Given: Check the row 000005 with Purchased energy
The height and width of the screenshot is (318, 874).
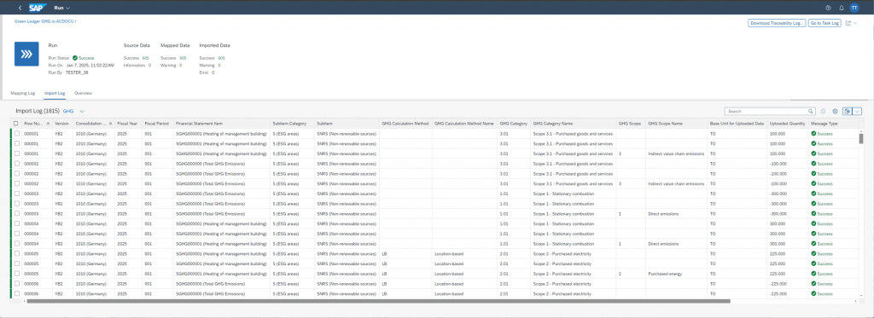Looking at the screenshot, I should coord(16,274).
